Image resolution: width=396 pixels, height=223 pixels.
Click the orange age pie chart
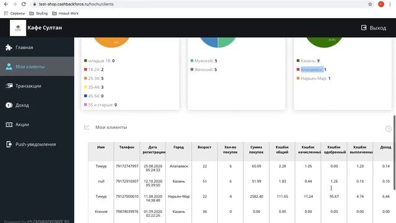[111, 42]
